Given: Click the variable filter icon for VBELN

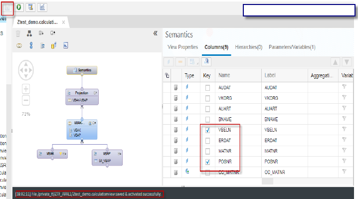Looking at the screenshot, I should tap(345, 129).
